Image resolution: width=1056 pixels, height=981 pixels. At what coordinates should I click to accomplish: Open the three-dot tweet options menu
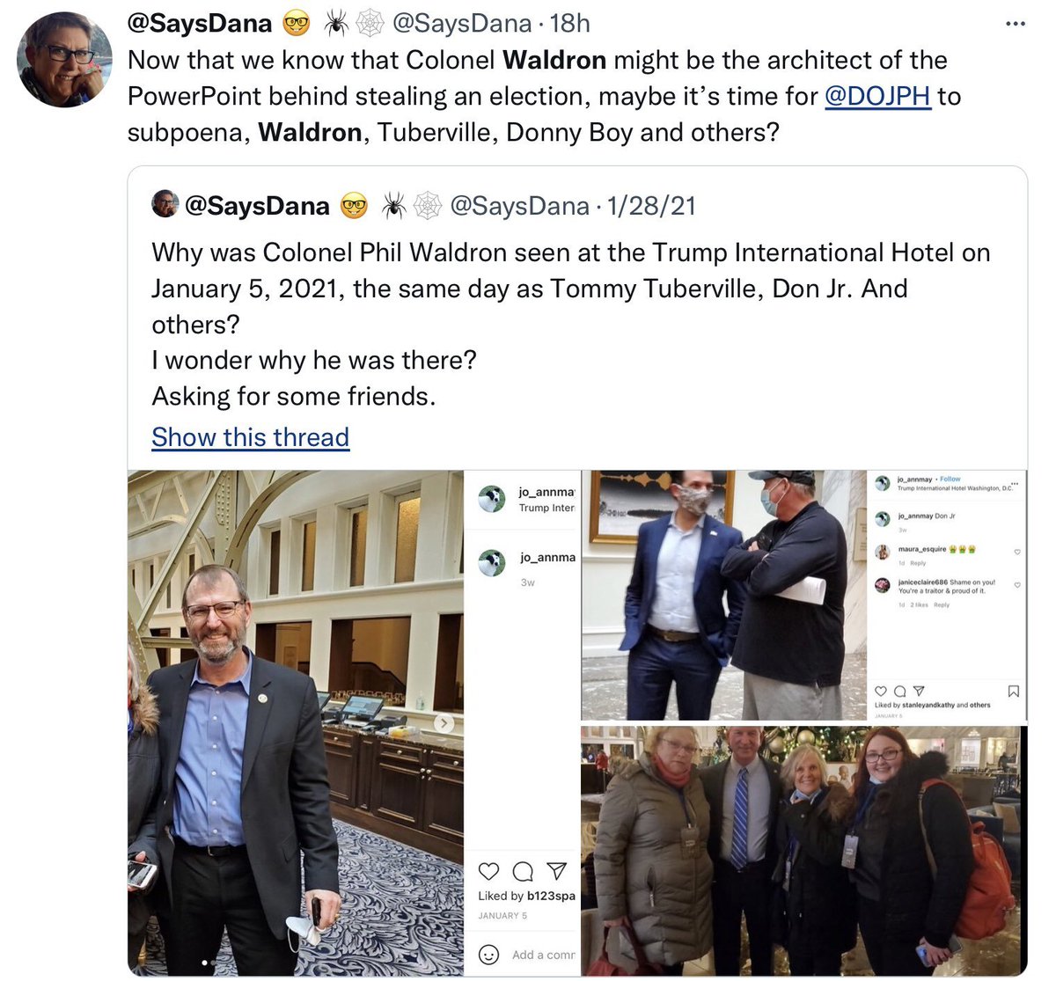coord(1015,24)
